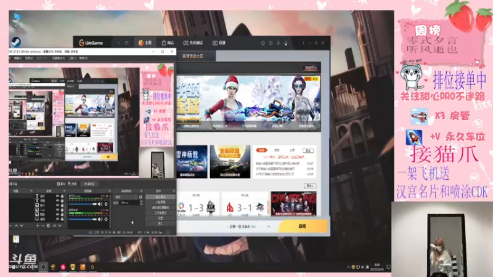Toggle visibility of the Logo source
Image resolution: width=493 pixels, height=277 pixels.
click(x=57, y=209)
